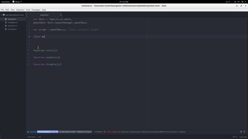Open metadata.json in the tree view
The image size is (248, 139).
click(13, 22)
